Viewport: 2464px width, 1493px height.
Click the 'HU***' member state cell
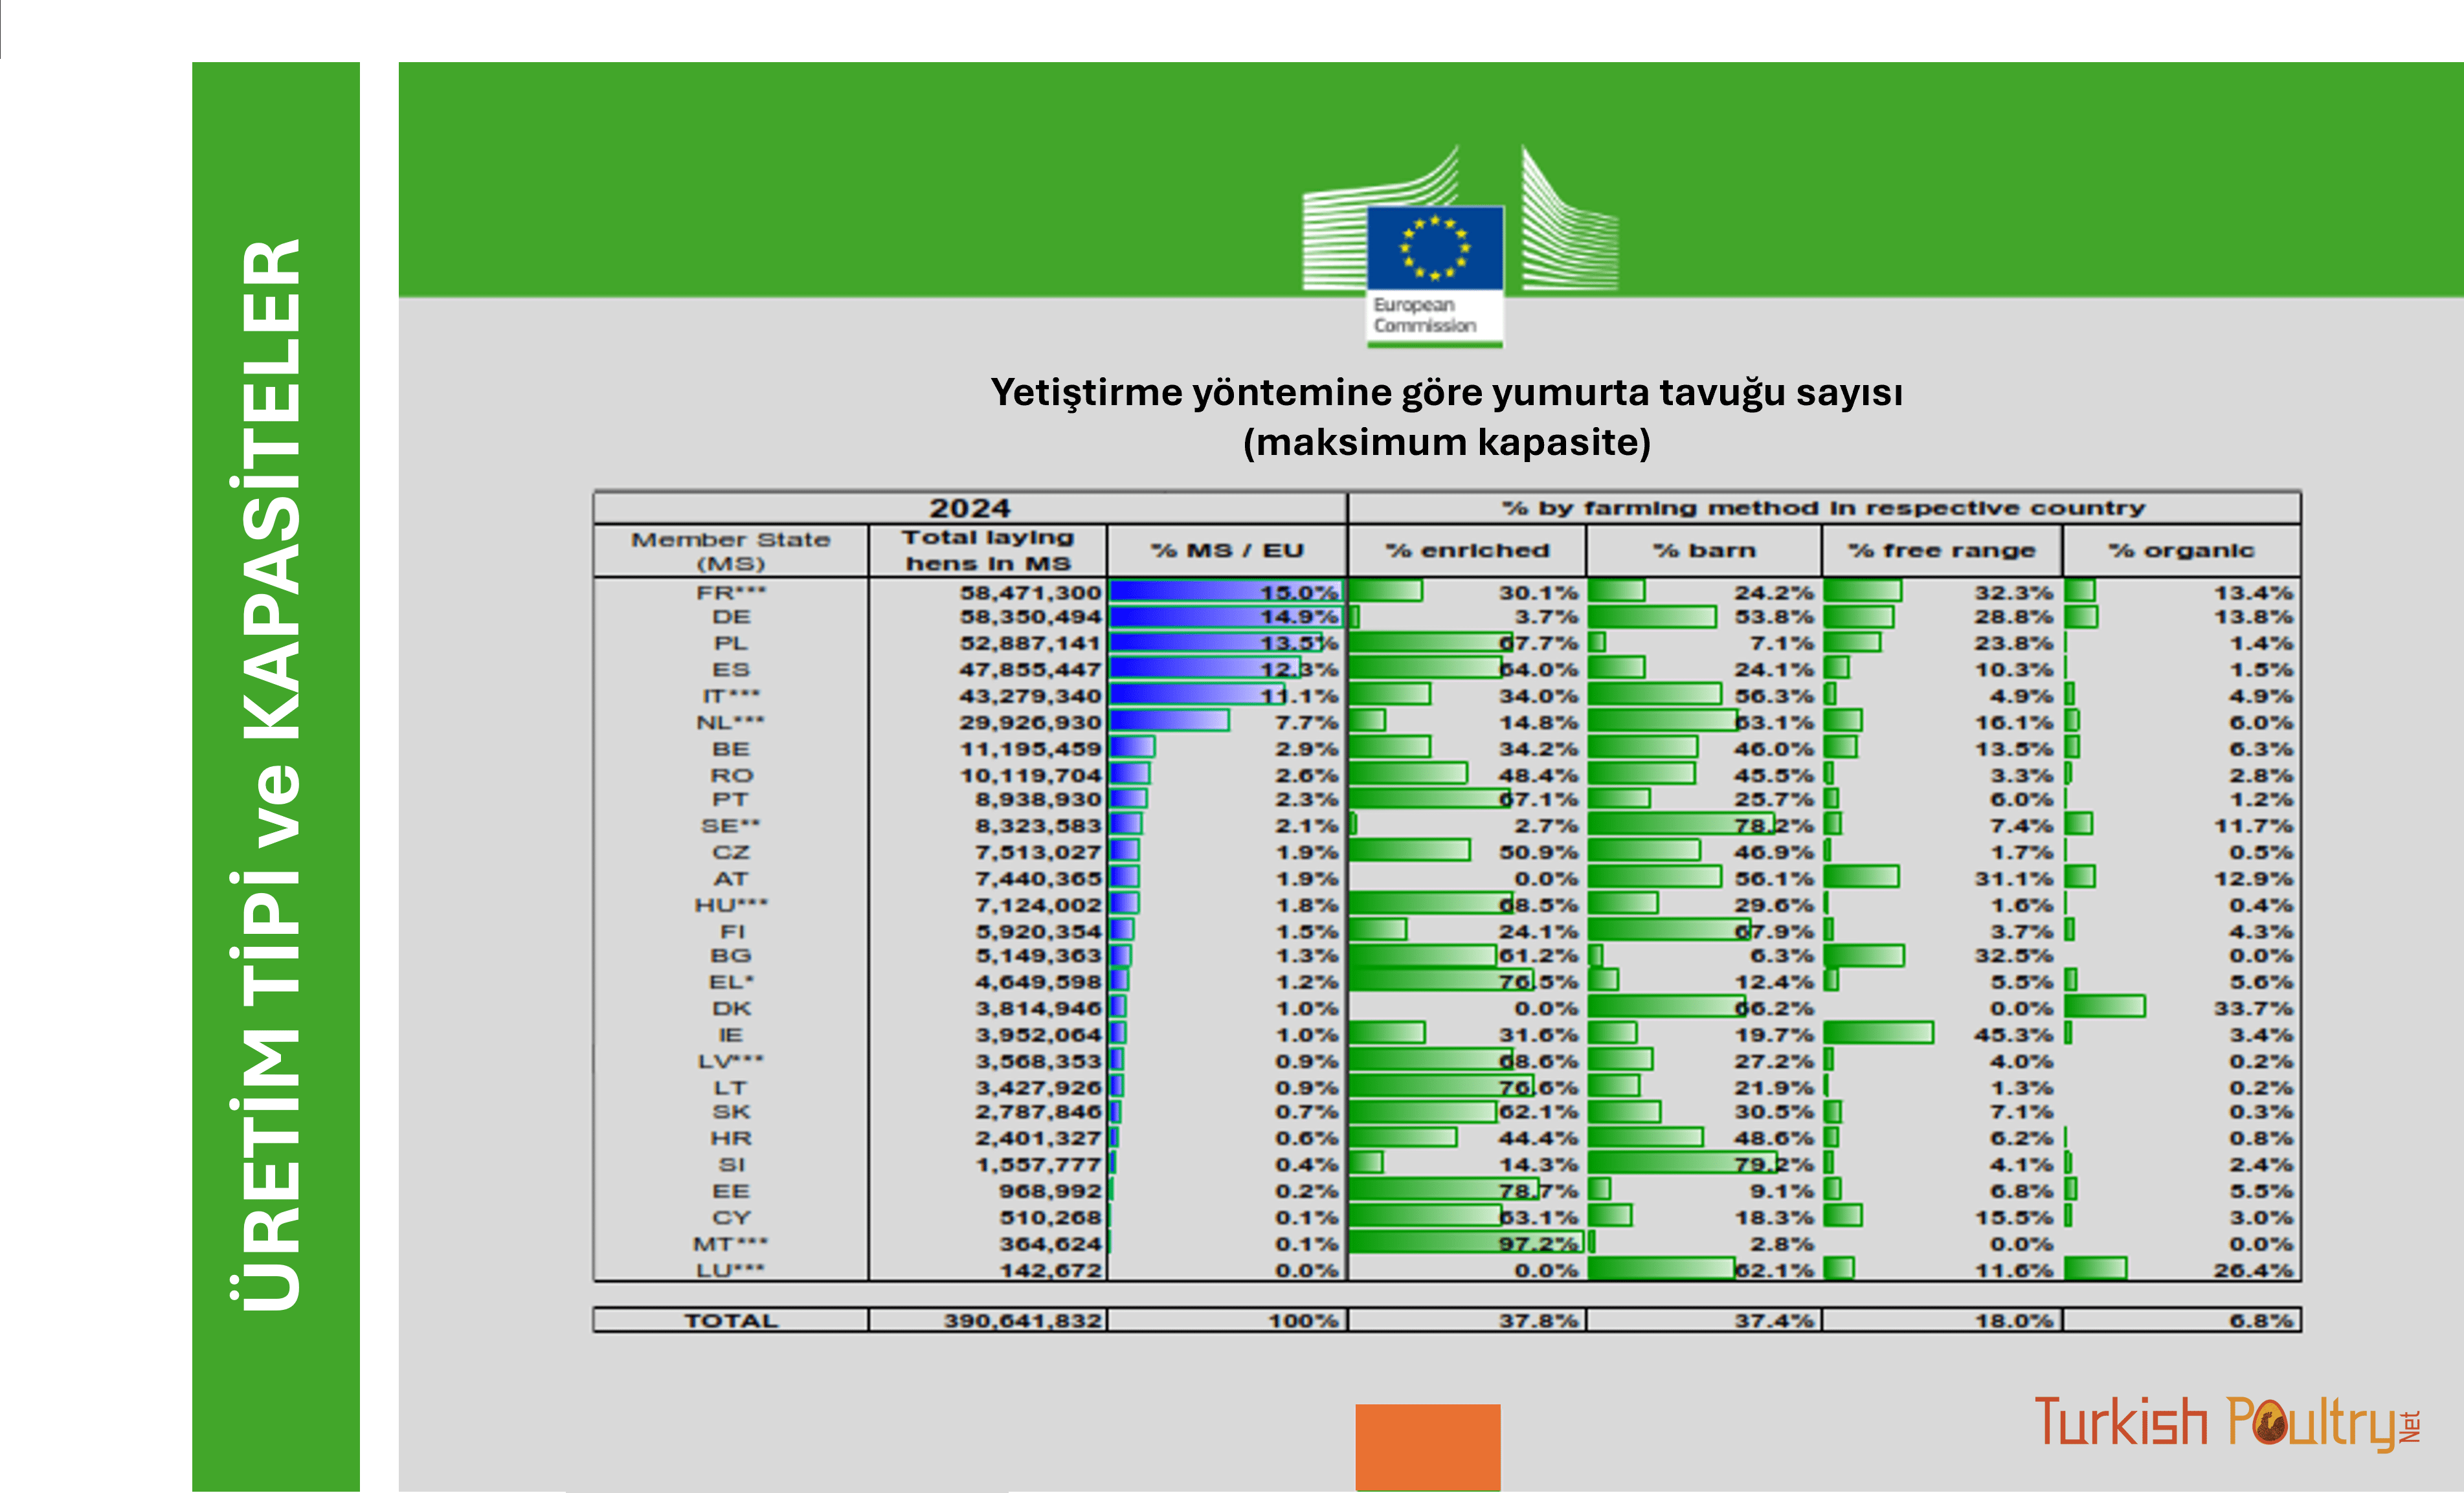pos(731,905)
